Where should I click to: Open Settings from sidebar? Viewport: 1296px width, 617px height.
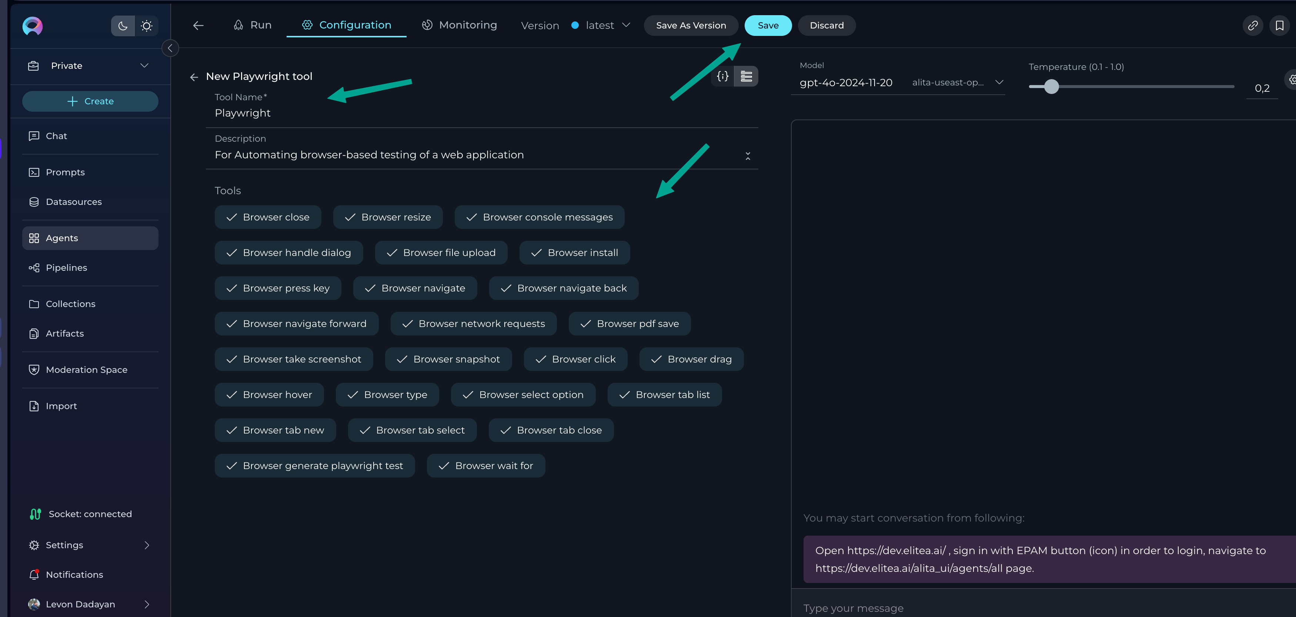pyautogui.click(x=90, y=545)
